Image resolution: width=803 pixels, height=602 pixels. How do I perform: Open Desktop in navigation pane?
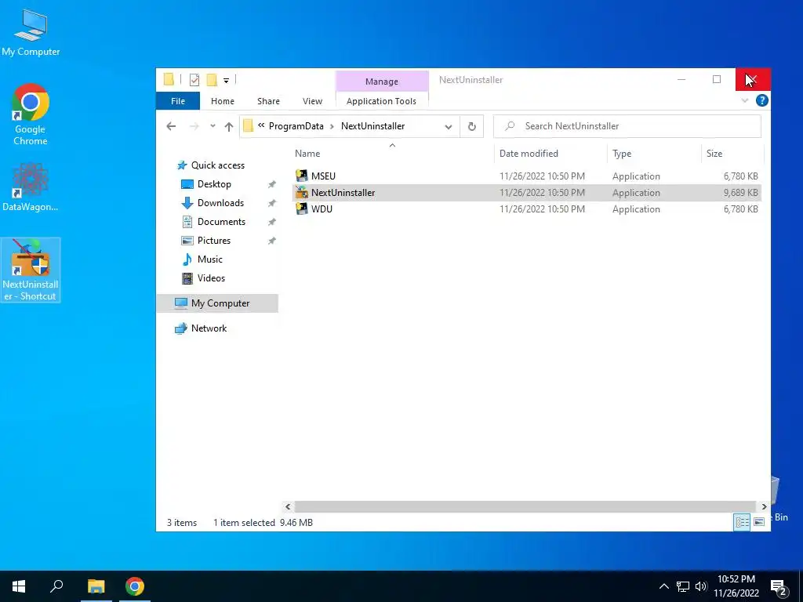click(206, 184)
